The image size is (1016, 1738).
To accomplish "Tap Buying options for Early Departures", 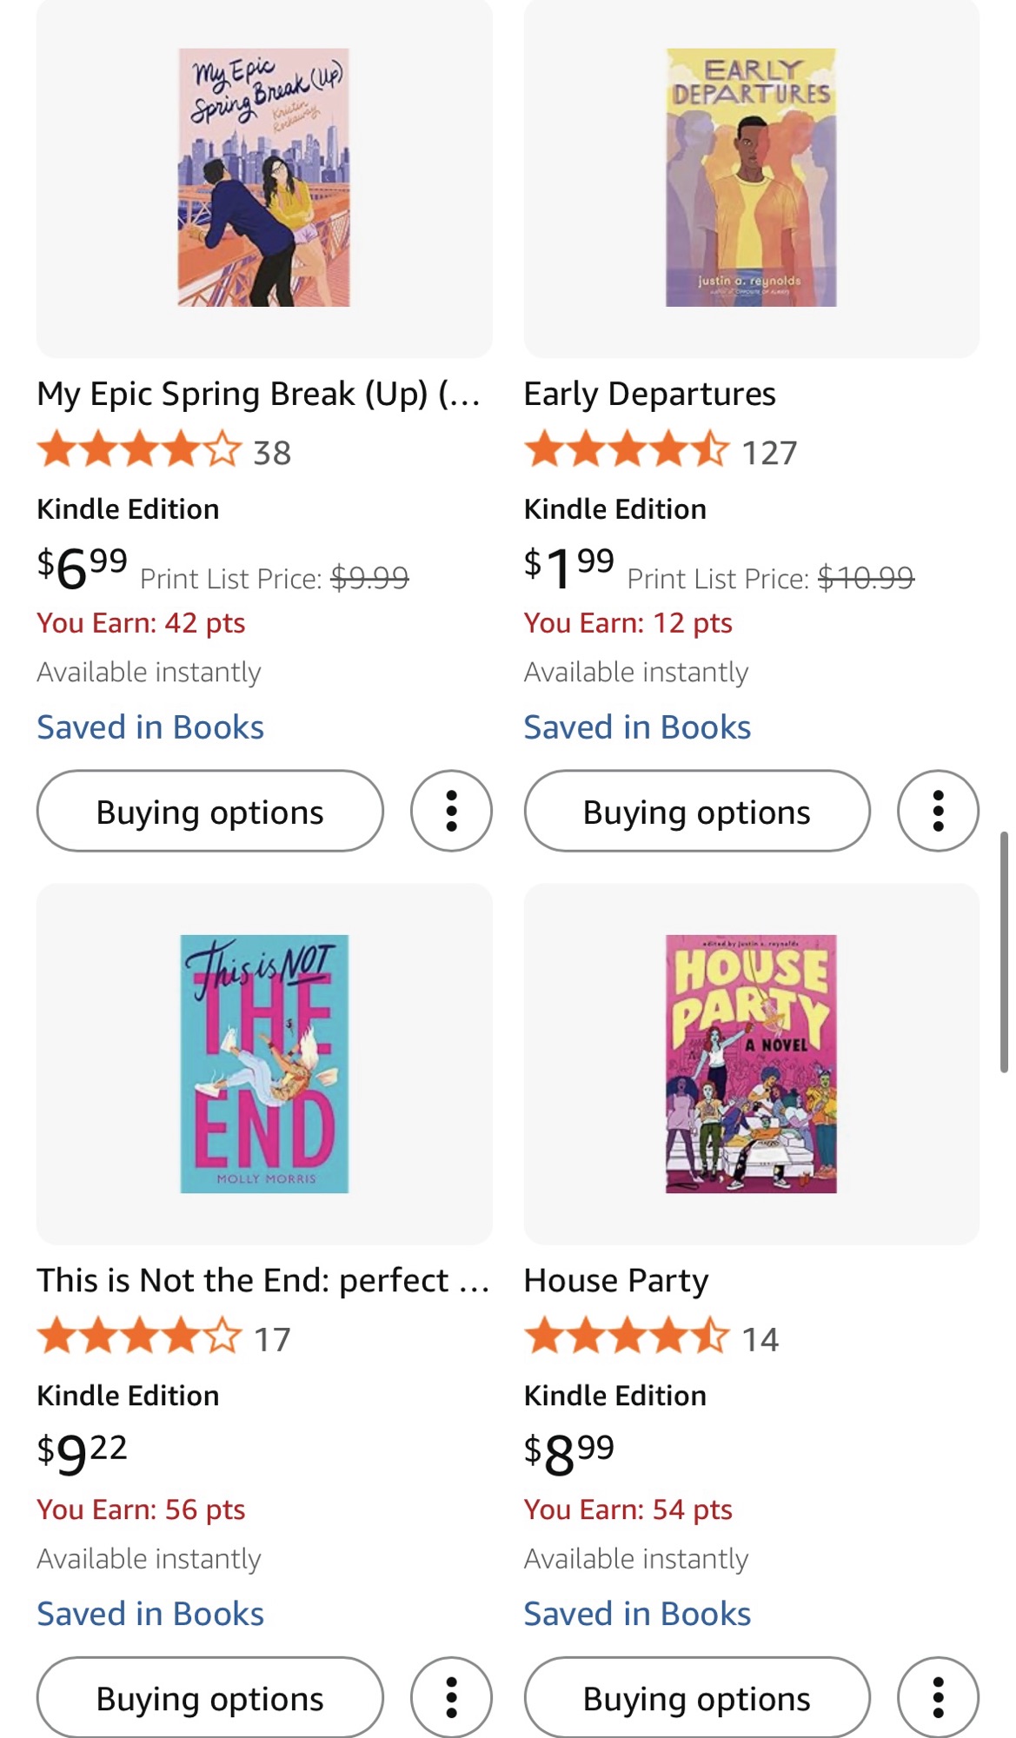I will [696, 812].
